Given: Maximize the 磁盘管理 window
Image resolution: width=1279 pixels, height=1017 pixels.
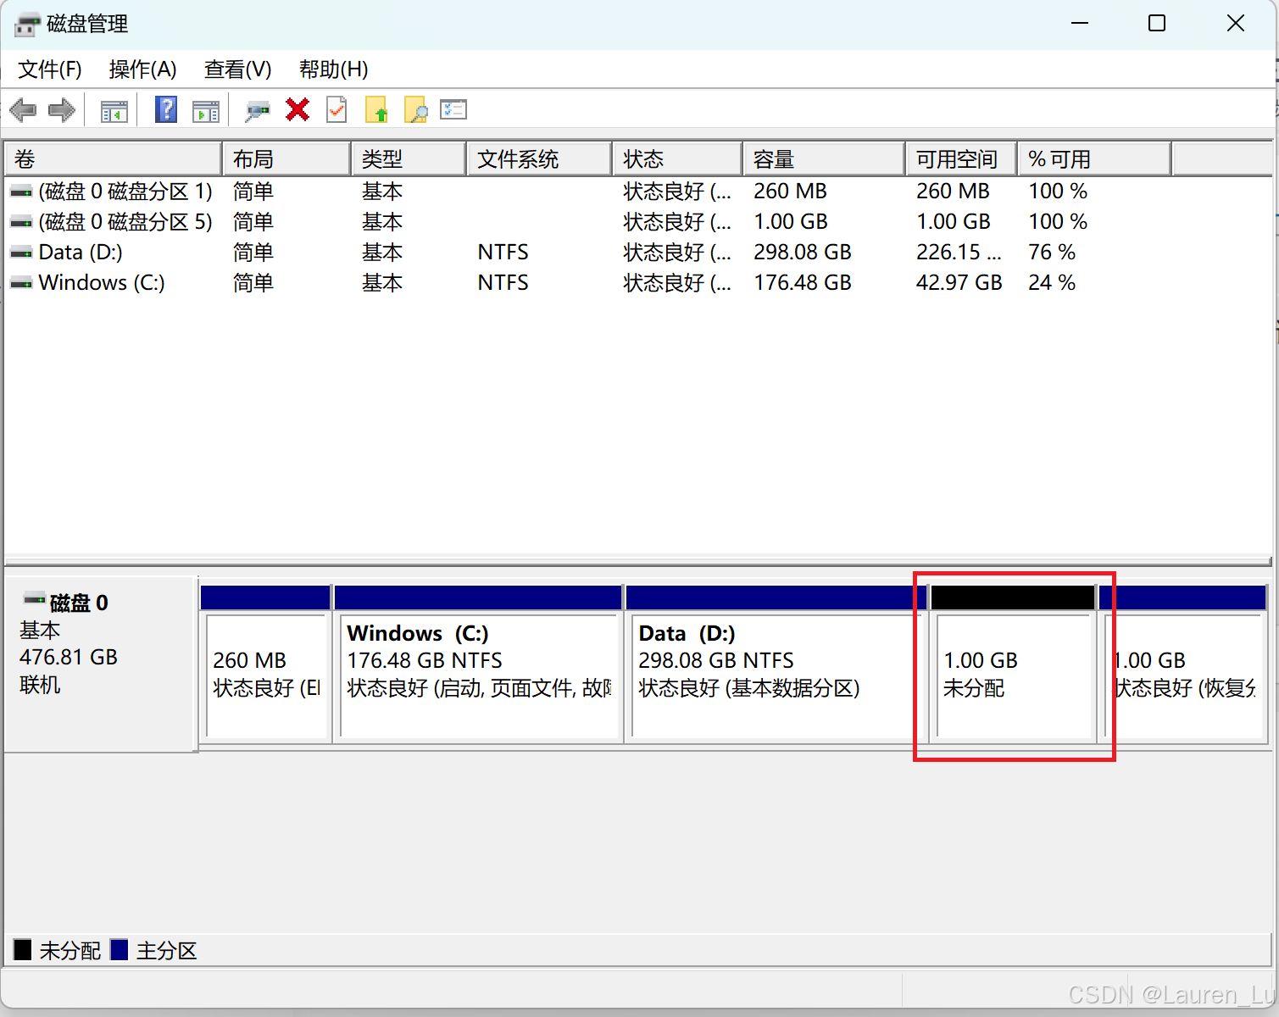Looking at the screenshot, I should 1157,24.
